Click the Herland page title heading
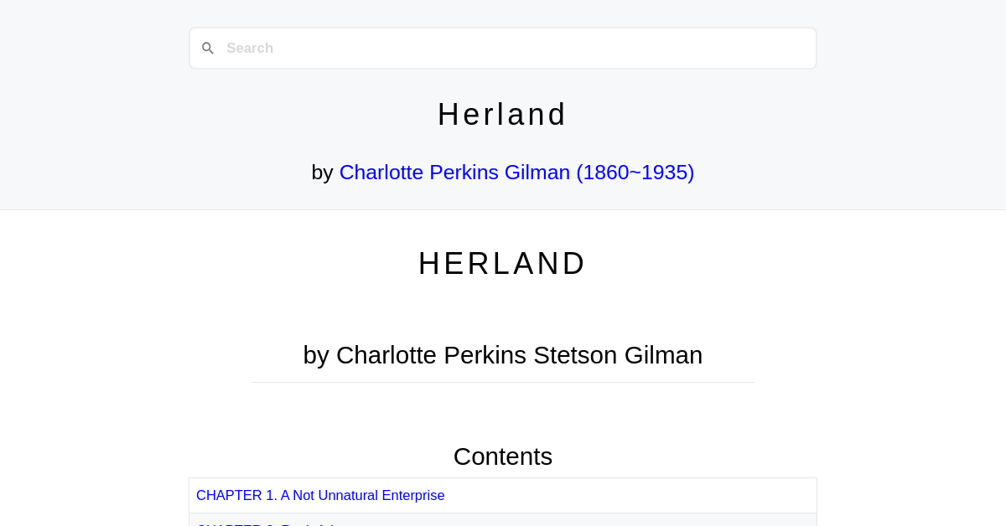Image resolution: width=1006 pixels, height=526 pixels. 502,114
